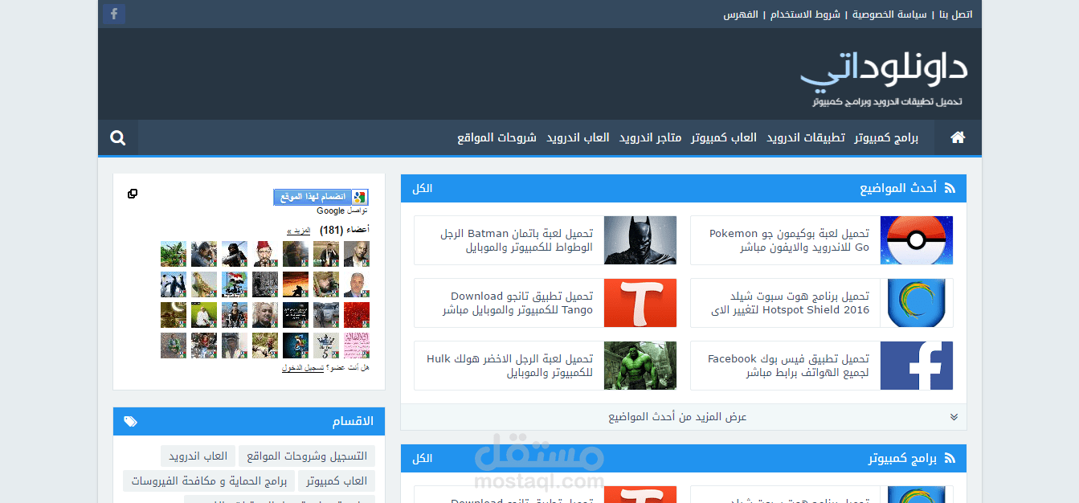Click الكل link in برامج كمبيوتر header
1079x503 pixels.
tap(423, 458)
